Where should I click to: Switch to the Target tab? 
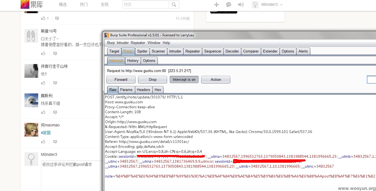(114, 51)
